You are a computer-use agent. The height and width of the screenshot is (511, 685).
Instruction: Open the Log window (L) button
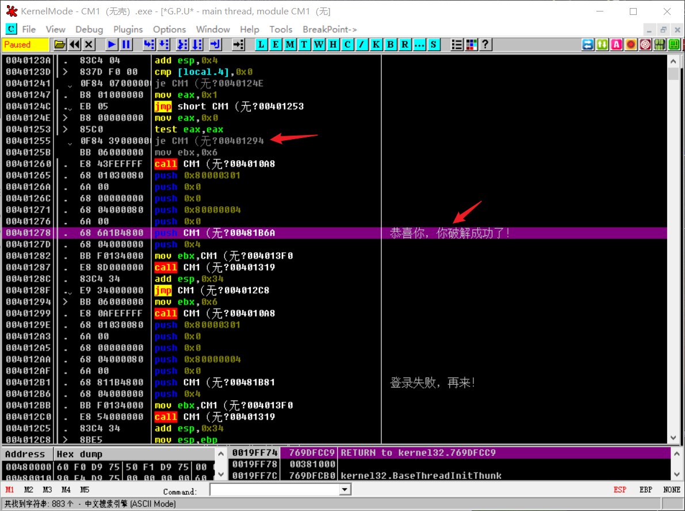point(262,44)
